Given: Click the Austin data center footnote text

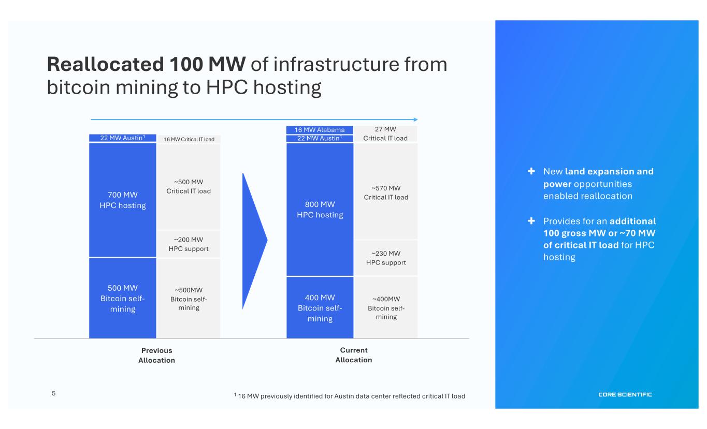Looking at the screenshot, I should pyautogui.click(x=350, y=396).
